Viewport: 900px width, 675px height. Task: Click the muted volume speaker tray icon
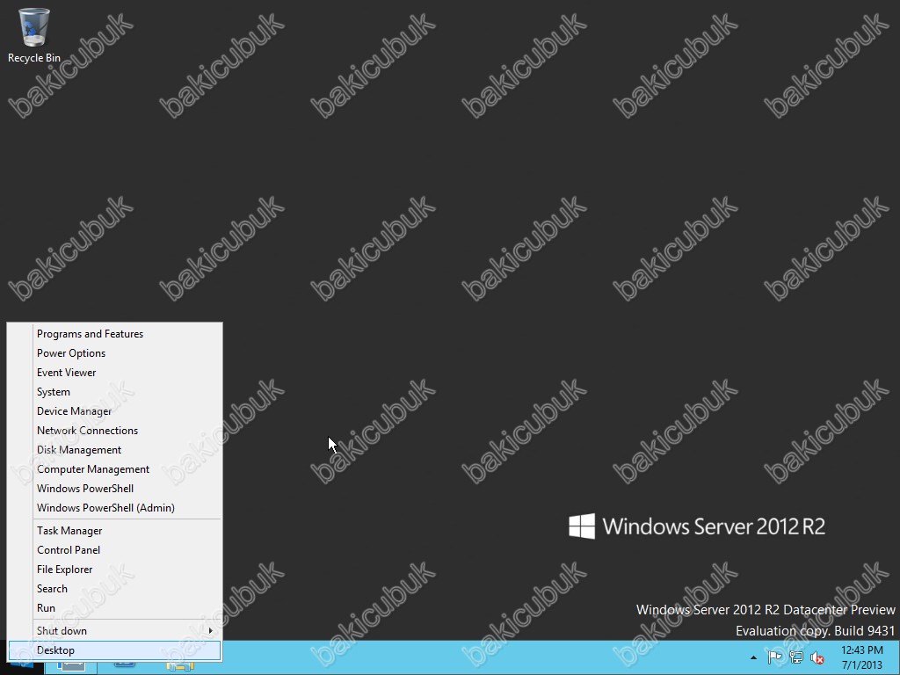[x=817, y=657]
